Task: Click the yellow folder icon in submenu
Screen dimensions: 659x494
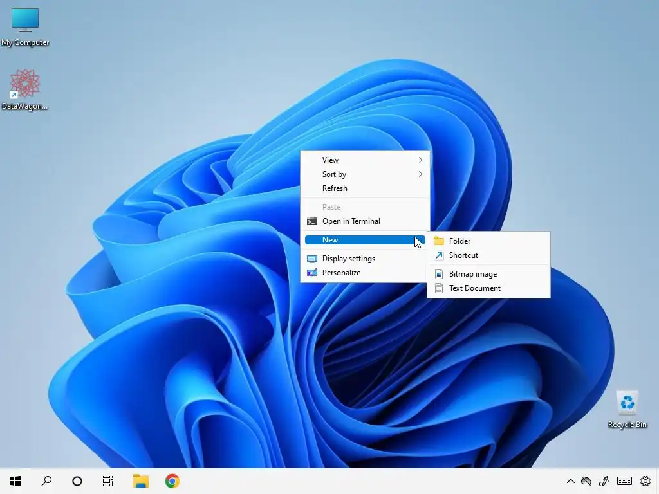Action: click(439, 241)
